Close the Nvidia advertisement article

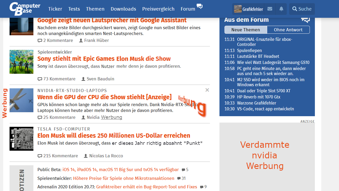(207, 90)
